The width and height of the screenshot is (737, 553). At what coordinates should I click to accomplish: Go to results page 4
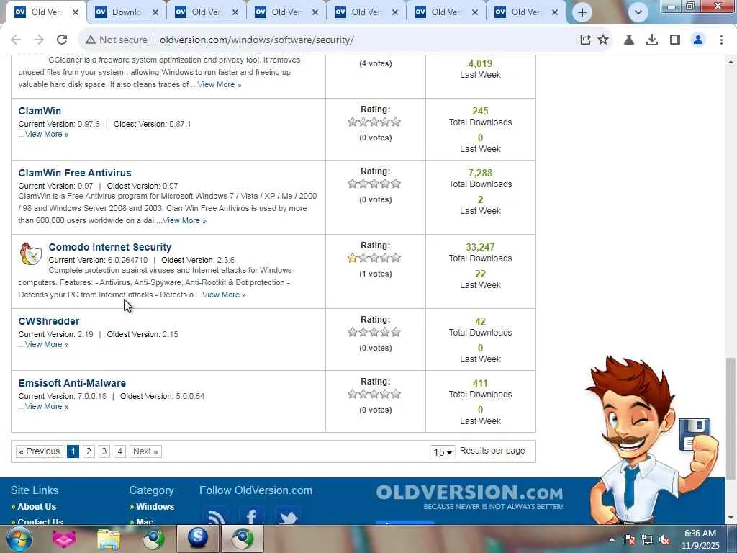pos(120,451)
